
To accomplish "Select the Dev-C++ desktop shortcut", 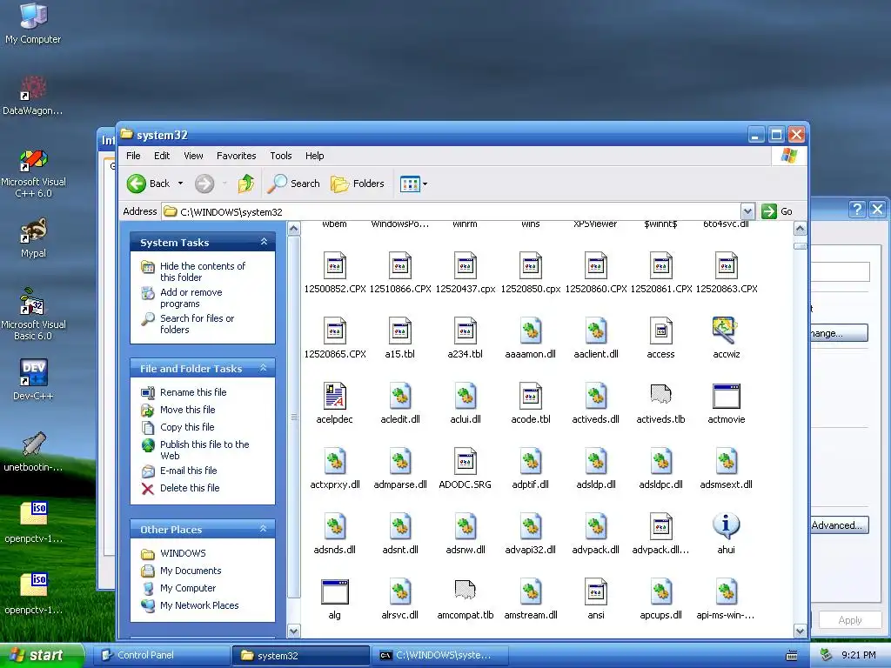I will point(33,379).
